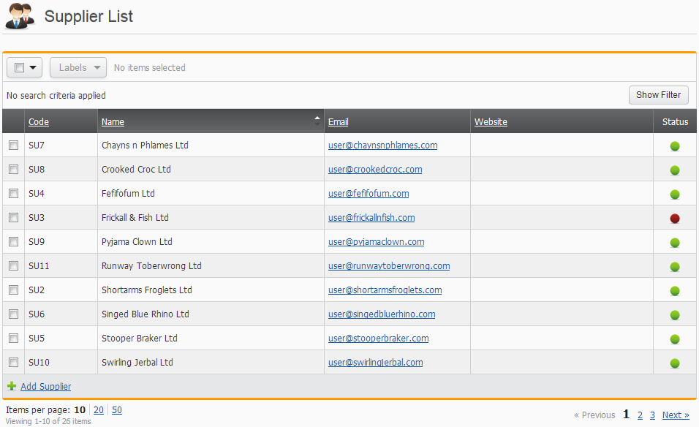Screen dimensions: 699x427
Task: Click the green plus Add Supplier icon
Action: click(x=12, y=387)
